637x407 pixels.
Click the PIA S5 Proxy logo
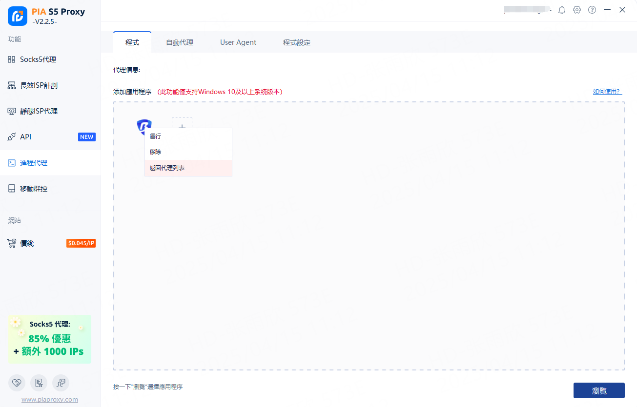coord(18,16)
